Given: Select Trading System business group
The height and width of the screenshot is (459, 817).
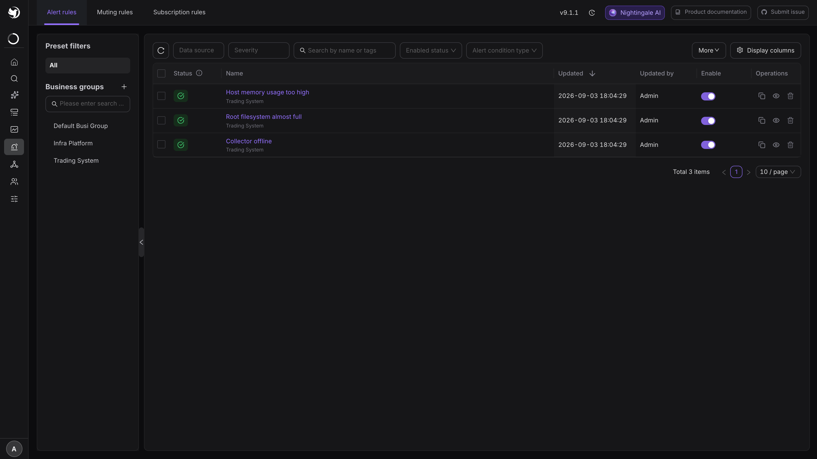Looking at the screenshot, I should (x=76, y=161).
